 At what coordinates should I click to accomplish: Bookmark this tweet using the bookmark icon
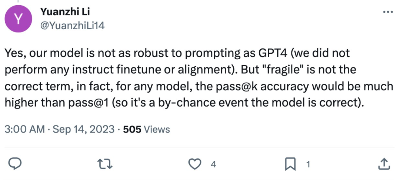291,164
